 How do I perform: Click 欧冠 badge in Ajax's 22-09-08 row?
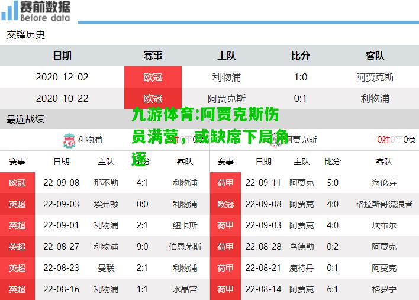[x=225, y=204]
